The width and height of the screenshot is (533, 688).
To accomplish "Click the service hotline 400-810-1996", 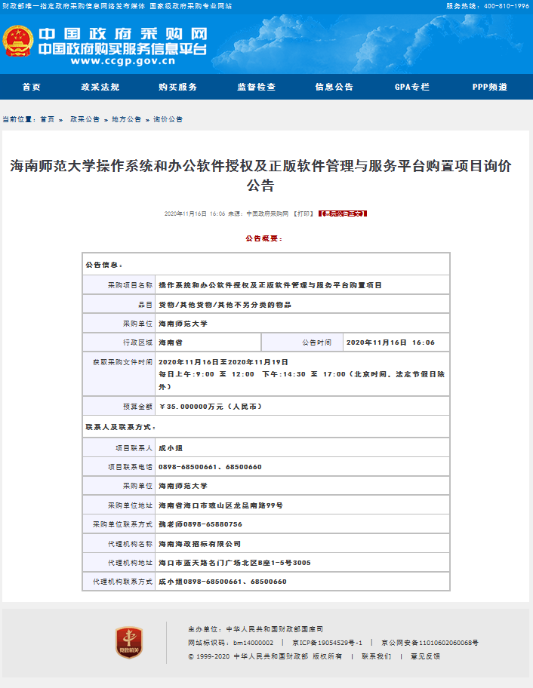I will pos(488,6).
